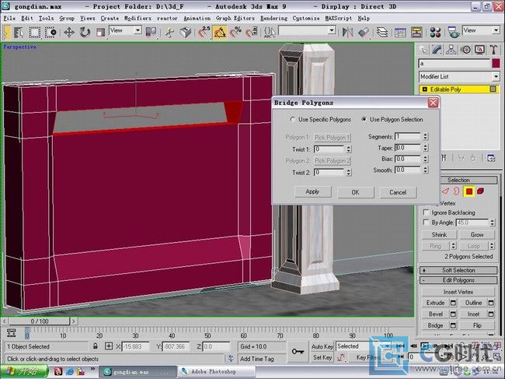
Task: Toggle the Set Key button
Action: [322, 357]
